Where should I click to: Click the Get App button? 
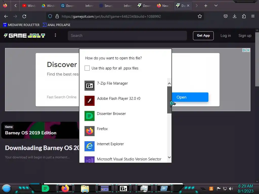coord(203,36)
